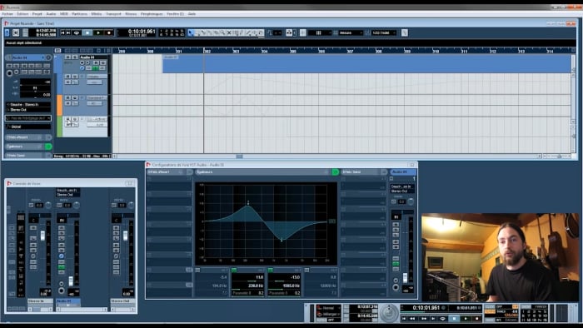This screenshot has height=328, width=583.
Task: Click Play in the bottom transport panel
Action: (466, 318)
